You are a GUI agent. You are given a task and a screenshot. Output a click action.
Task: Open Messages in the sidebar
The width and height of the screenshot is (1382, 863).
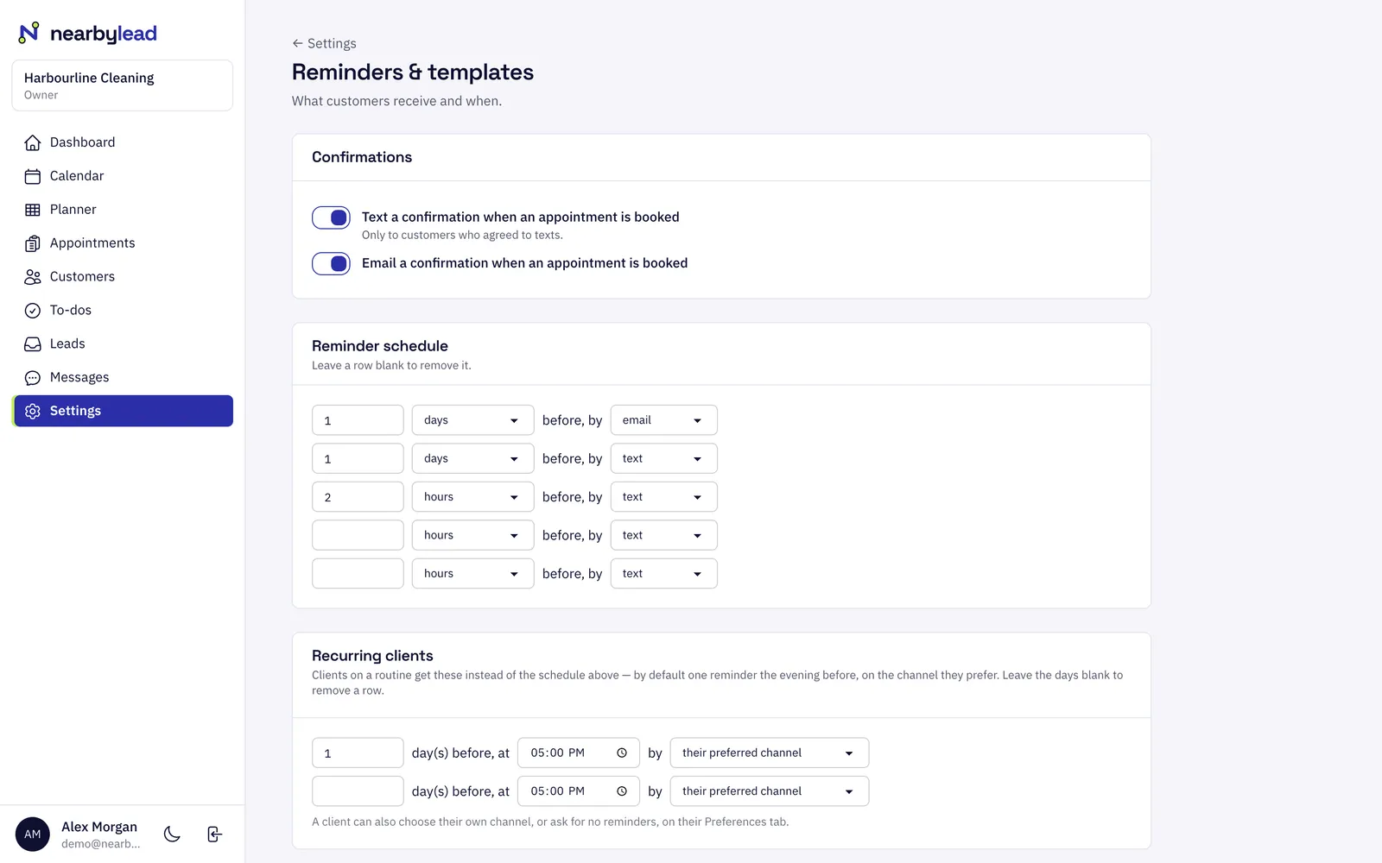123,378
